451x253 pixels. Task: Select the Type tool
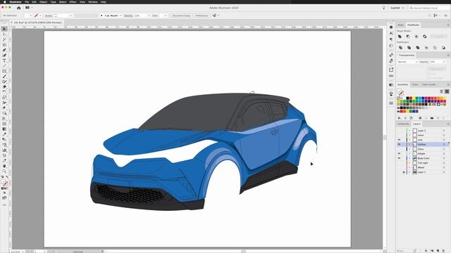[4, 61]
